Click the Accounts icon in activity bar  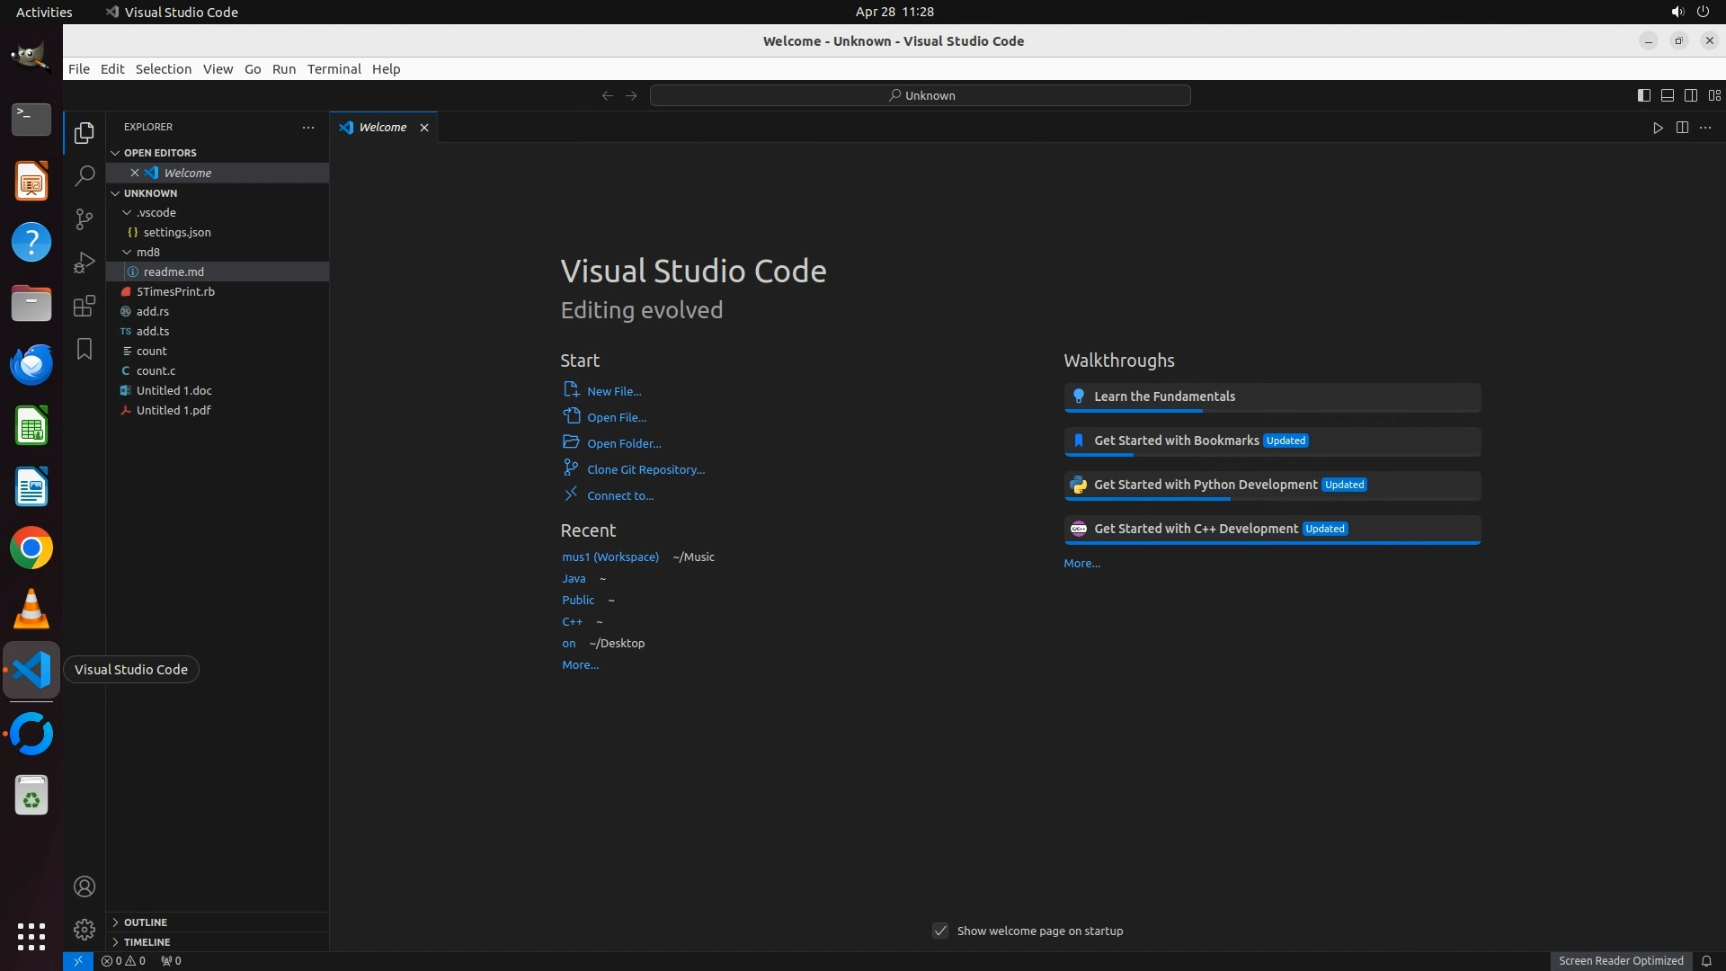click(85, 886)
